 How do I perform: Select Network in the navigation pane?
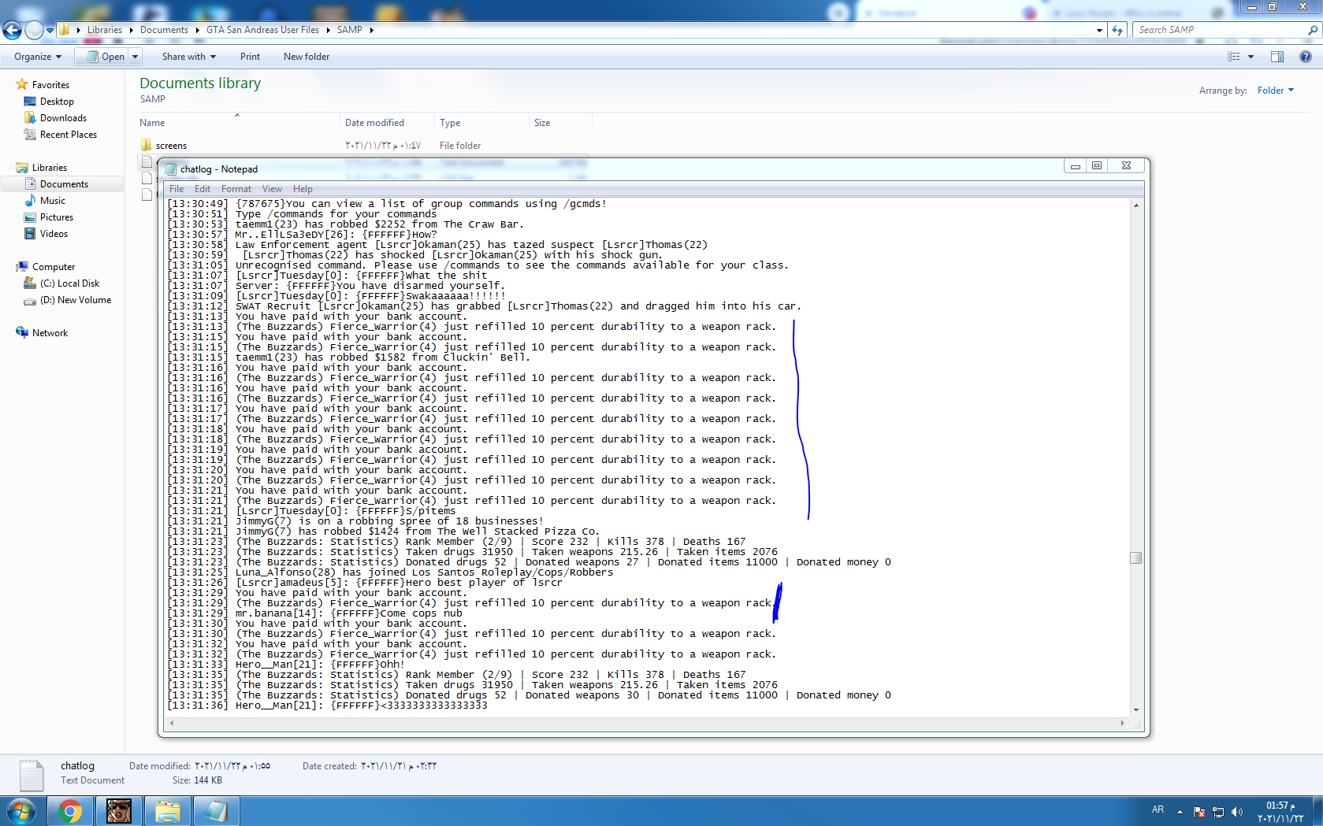click(x=50, y=333)
